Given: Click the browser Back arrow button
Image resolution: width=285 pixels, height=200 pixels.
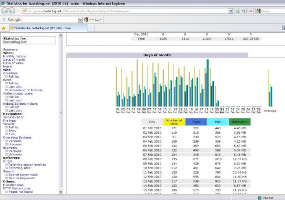Looking at the screenshot, I should [4, 11].
